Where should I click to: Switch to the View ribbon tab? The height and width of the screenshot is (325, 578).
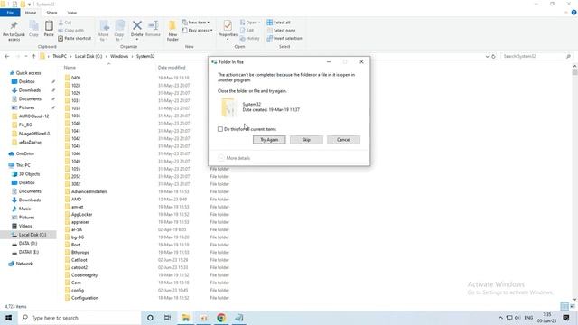[72, 13]
